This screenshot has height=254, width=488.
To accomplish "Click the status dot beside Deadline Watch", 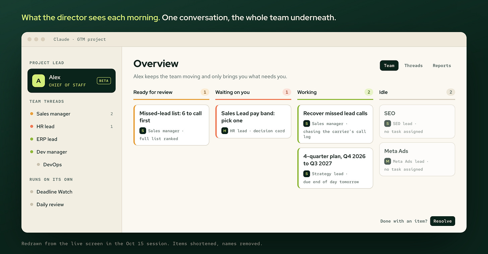I will (32, 192).
